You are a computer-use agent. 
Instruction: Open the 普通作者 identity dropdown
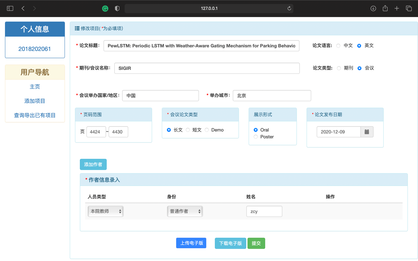[x=185, y=211]
